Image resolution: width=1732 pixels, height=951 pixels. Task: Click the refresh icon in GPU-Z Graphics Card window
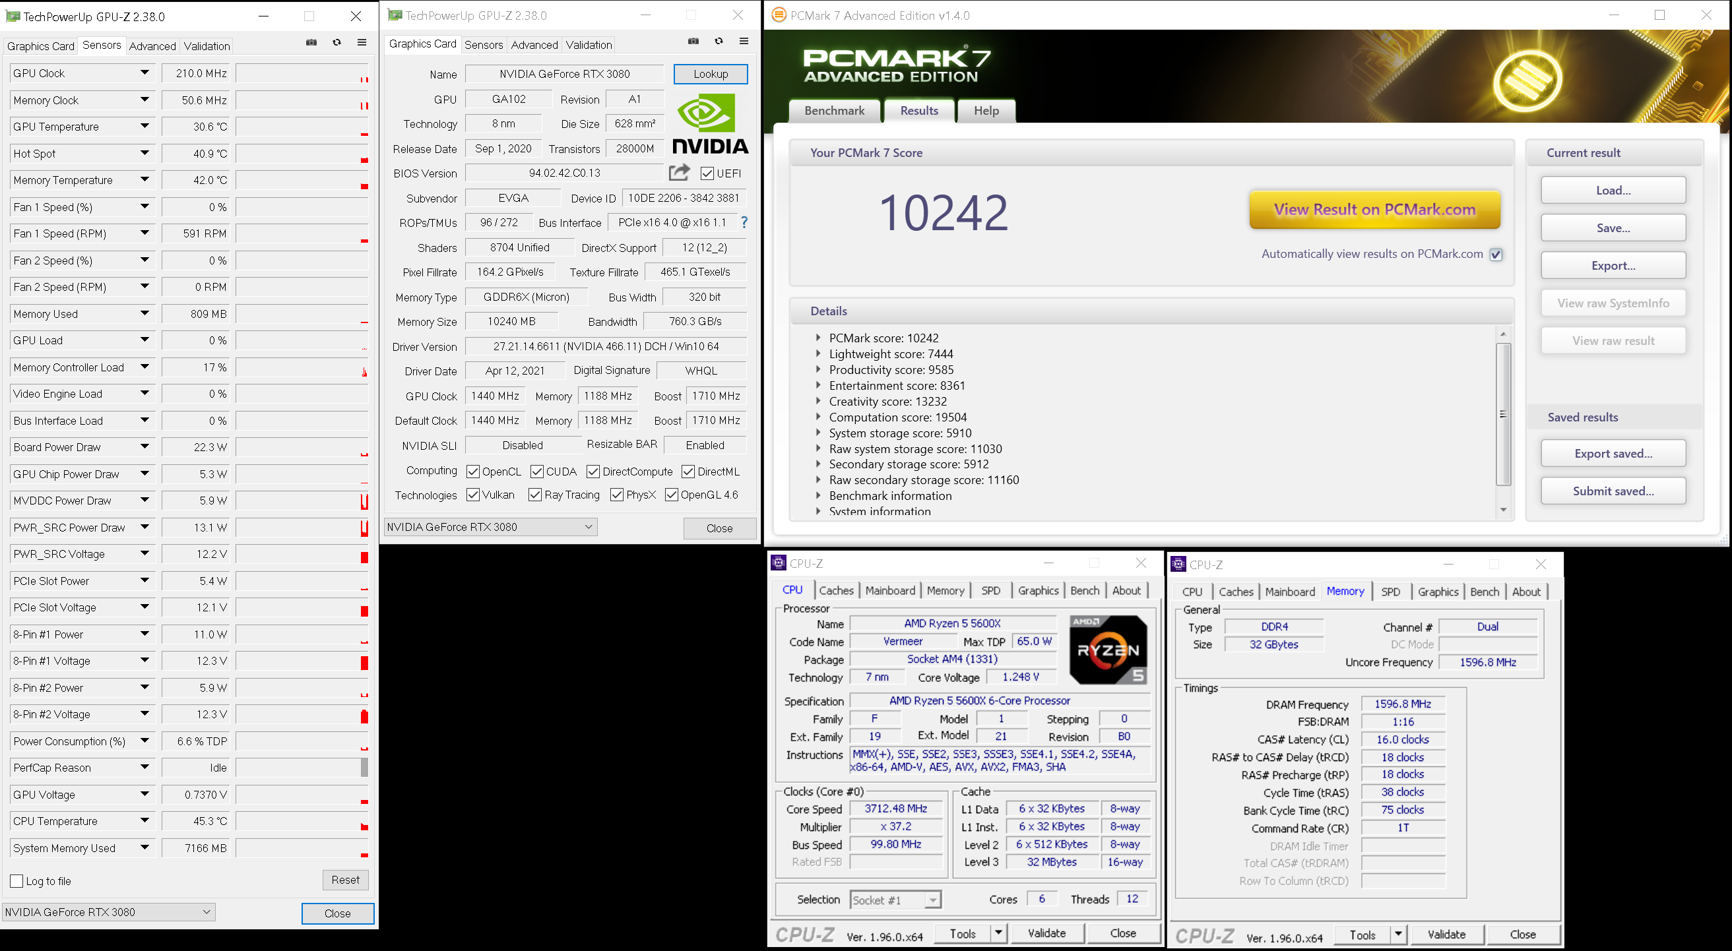pos(719,41)
